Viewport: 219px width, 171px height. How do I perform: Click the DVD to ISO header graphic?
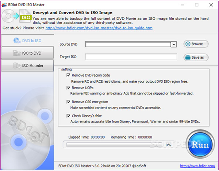coord(16,16)
